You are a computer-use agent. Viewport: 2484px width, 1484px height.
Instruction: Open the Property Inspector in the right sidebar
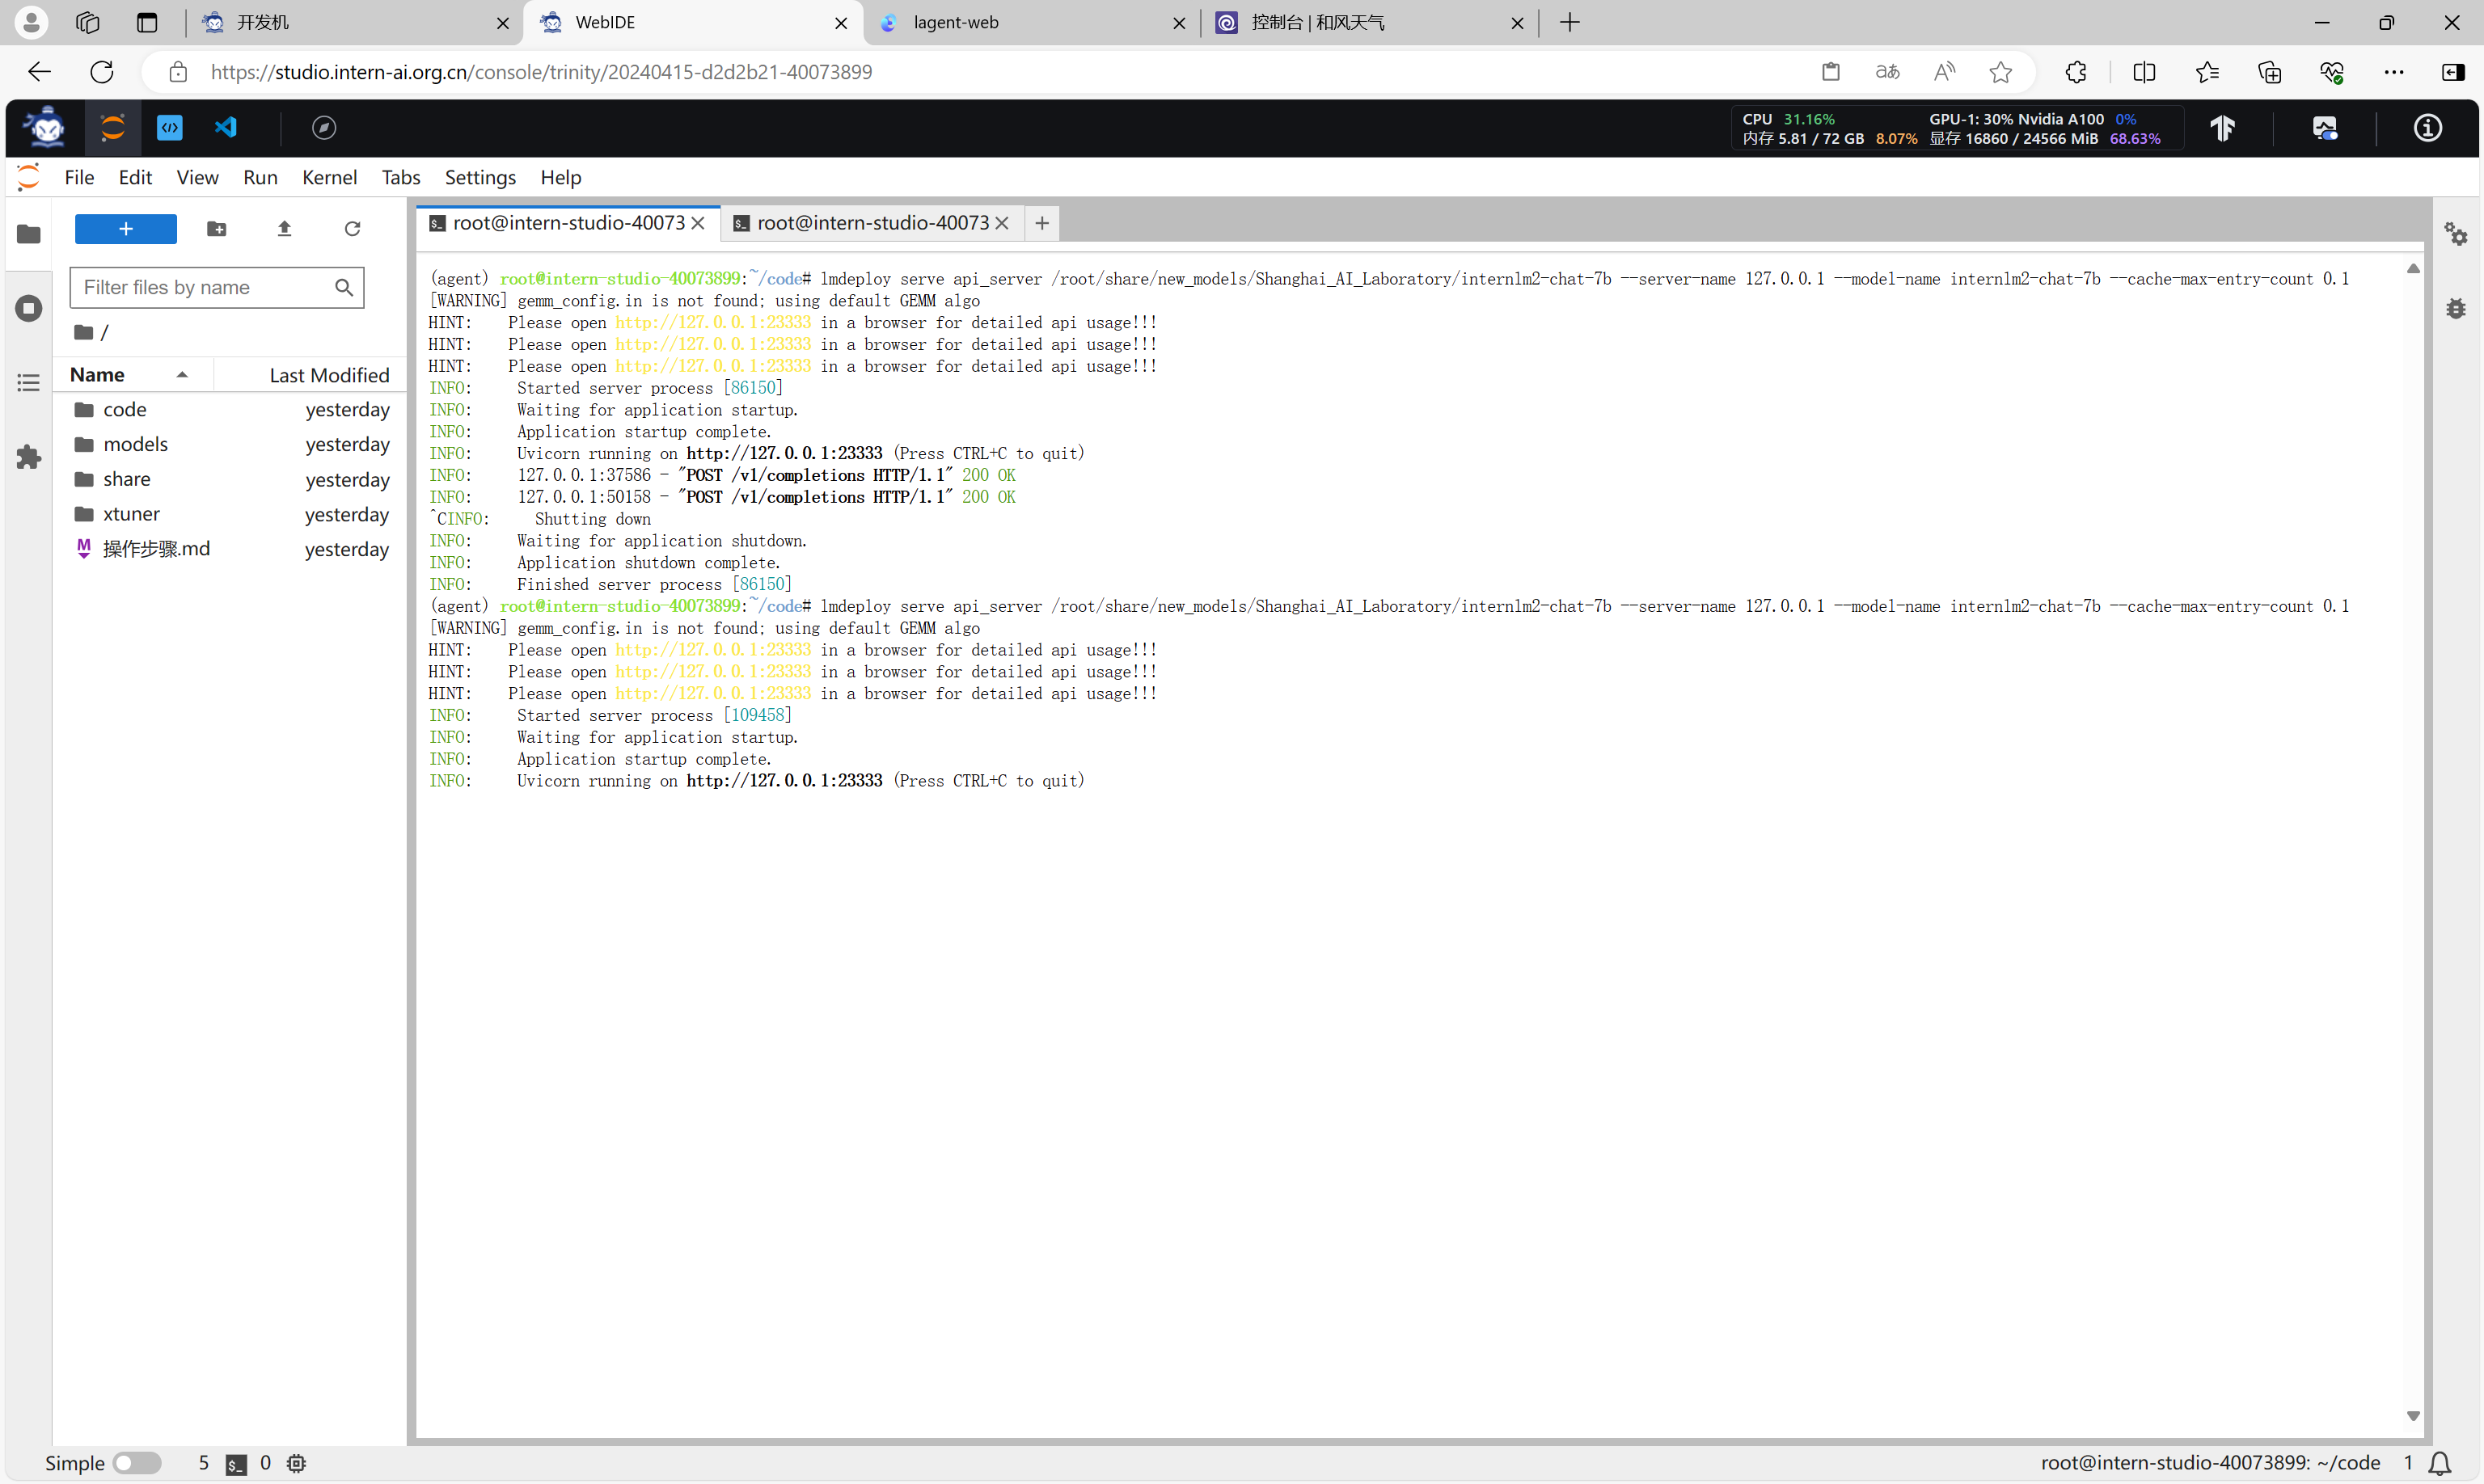pos(2456,235)
